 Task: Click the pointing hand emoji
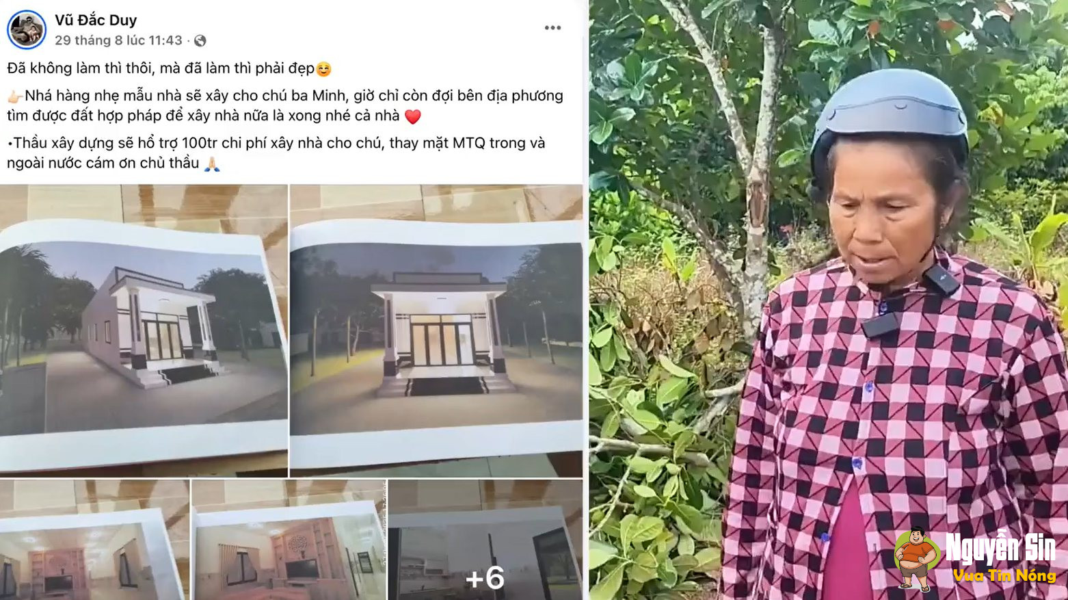point(15,96)
